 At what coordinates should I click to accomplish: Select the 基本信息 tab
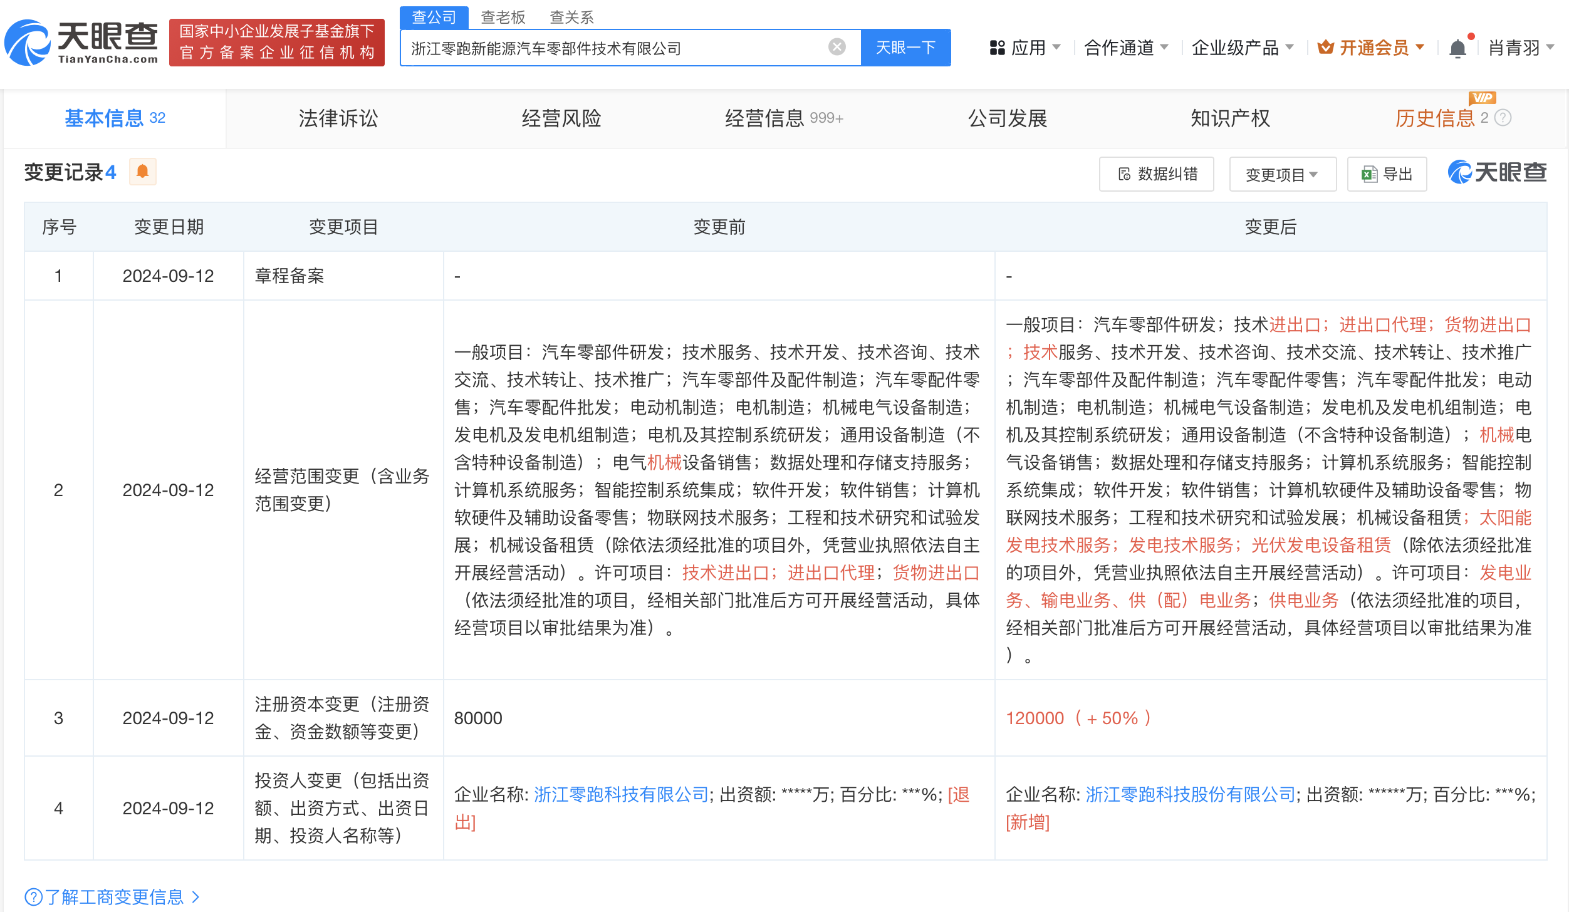pyautogui.click(x=115, y=118)
